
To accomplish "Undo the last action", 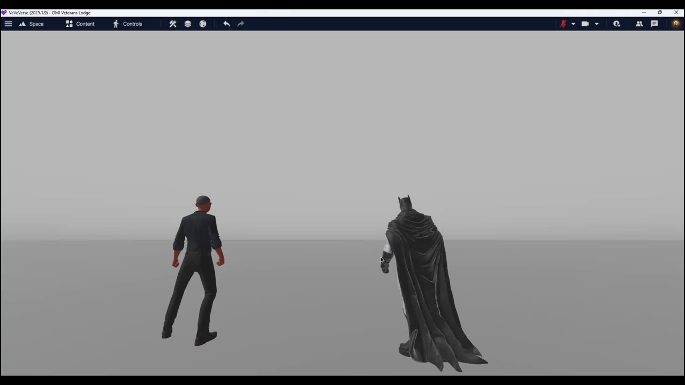I will 226,24.
